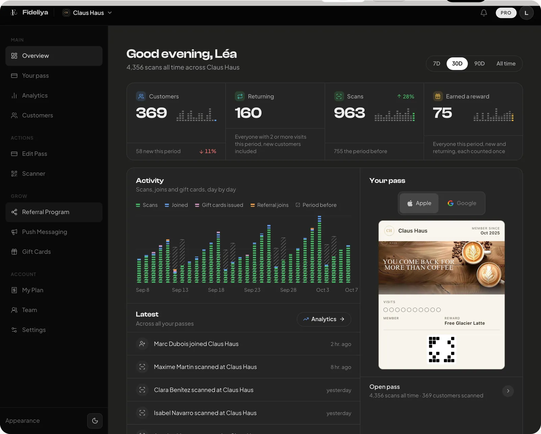Viewport: 541px width, 434px height.
Task: Click the Fideliya logo icon
Action: point(14,13)
